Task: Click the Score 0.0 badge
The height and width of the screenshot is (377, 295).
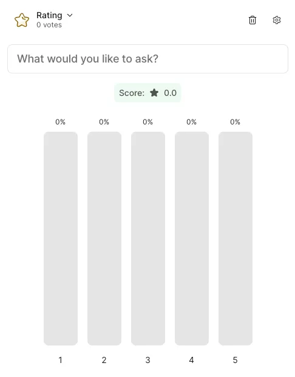Action: coord(147,93)
